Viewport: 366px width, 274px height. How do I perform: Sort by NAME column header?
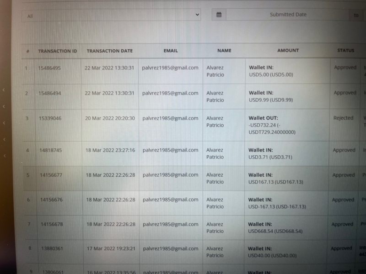tap(224, 50)
